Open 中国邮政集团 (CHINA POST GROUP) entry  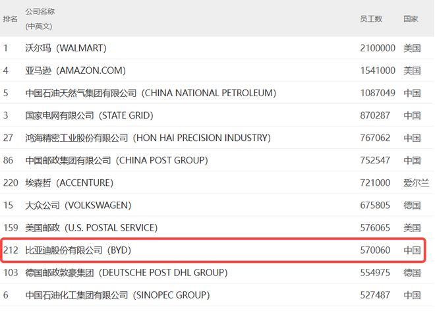116,160
